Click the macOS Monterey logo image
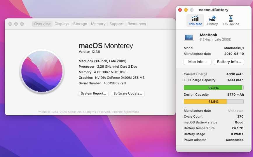 pos(42,71)
